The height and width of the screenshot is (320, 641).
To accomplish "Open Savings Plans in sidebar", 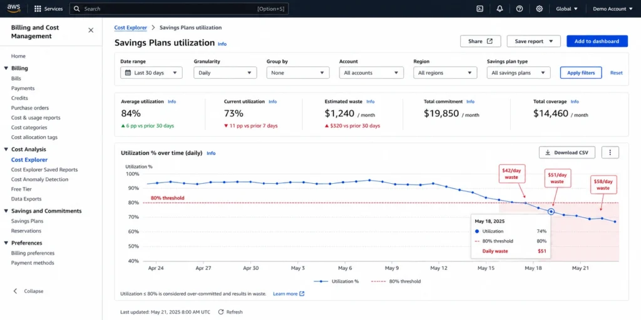I will click(27, 221).
